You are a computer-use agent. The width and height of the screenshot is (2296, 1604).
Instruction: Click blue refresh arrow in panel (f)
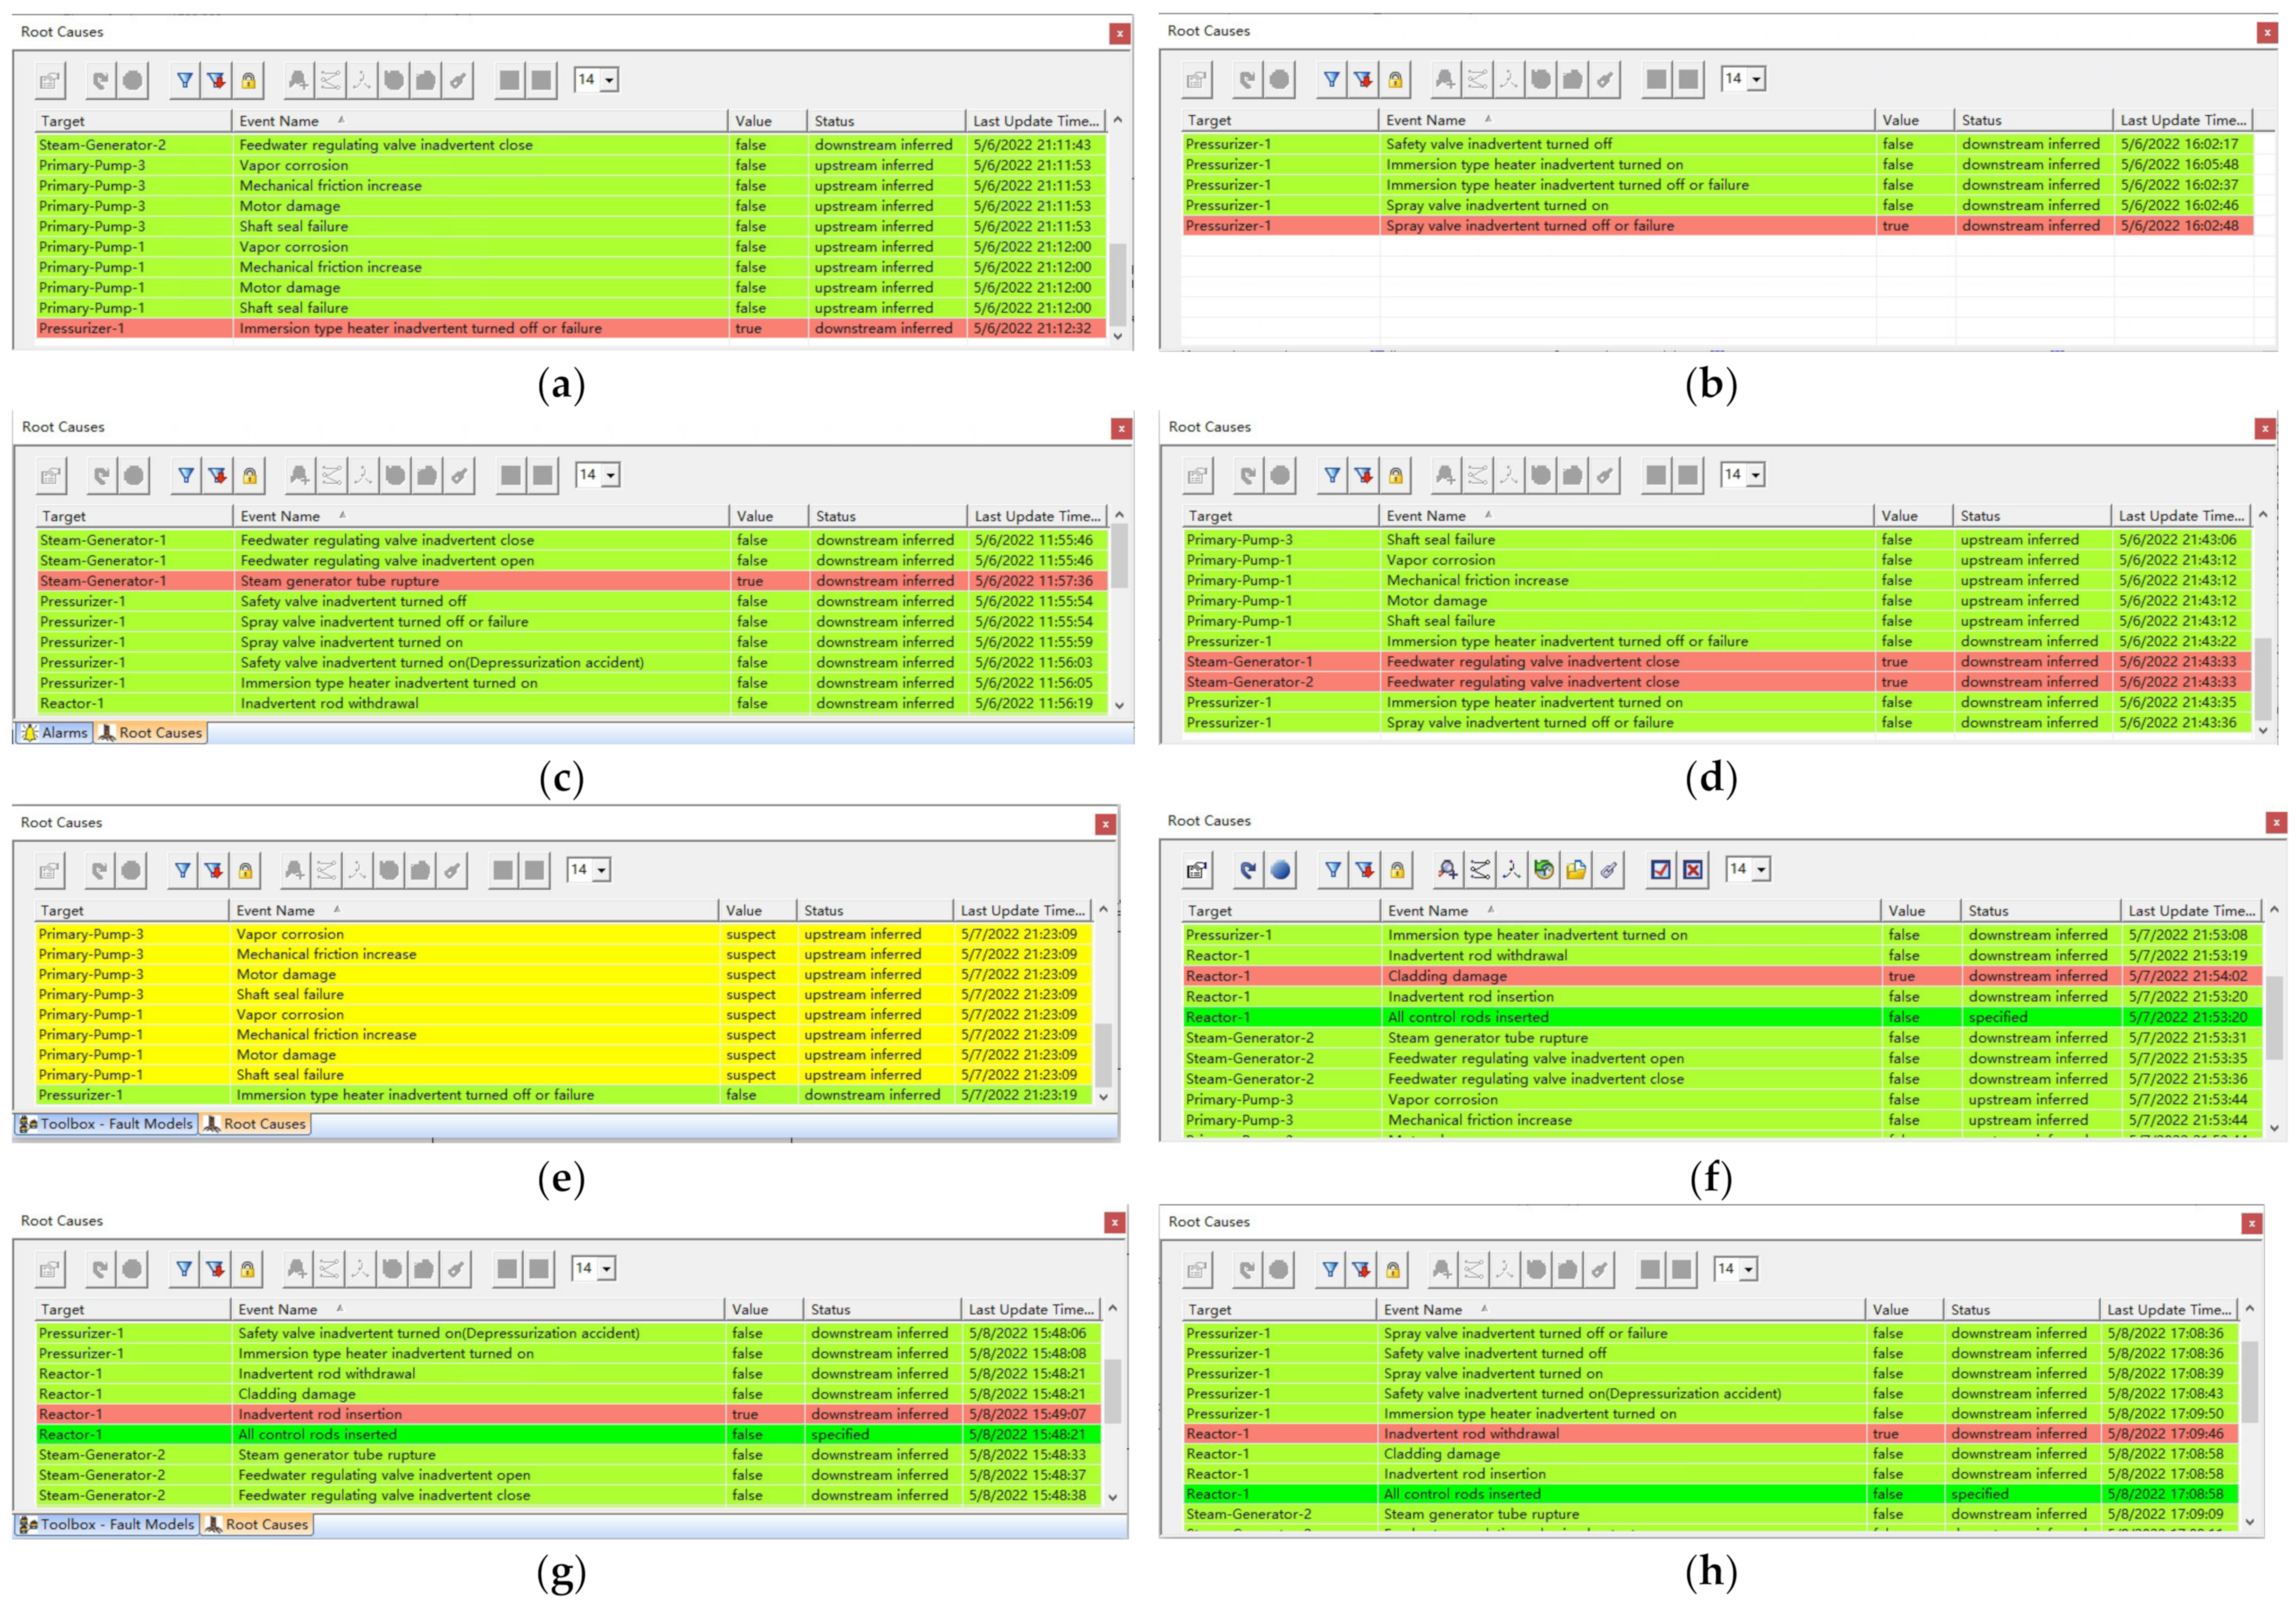[x=1247, y=870]
